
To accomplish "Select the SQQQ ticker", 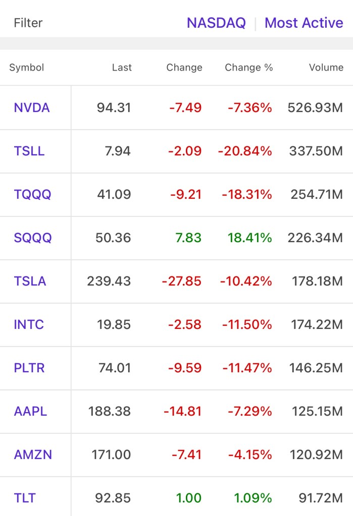I will pyautogui.click(x=33, y=238).
